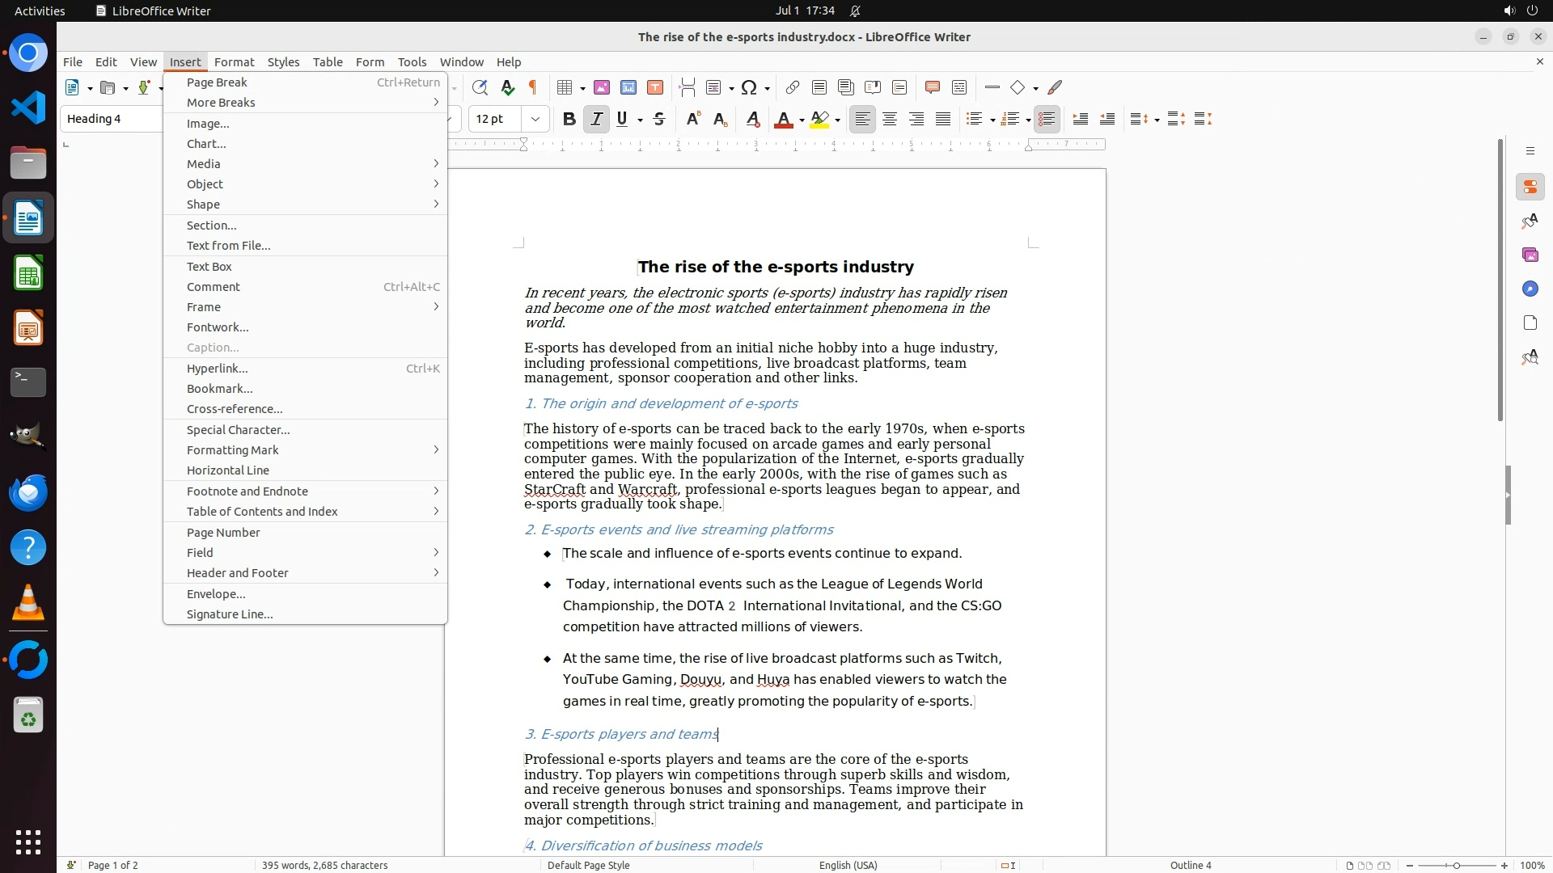Click the Insert Hyperlink toolbar icon

793,87
